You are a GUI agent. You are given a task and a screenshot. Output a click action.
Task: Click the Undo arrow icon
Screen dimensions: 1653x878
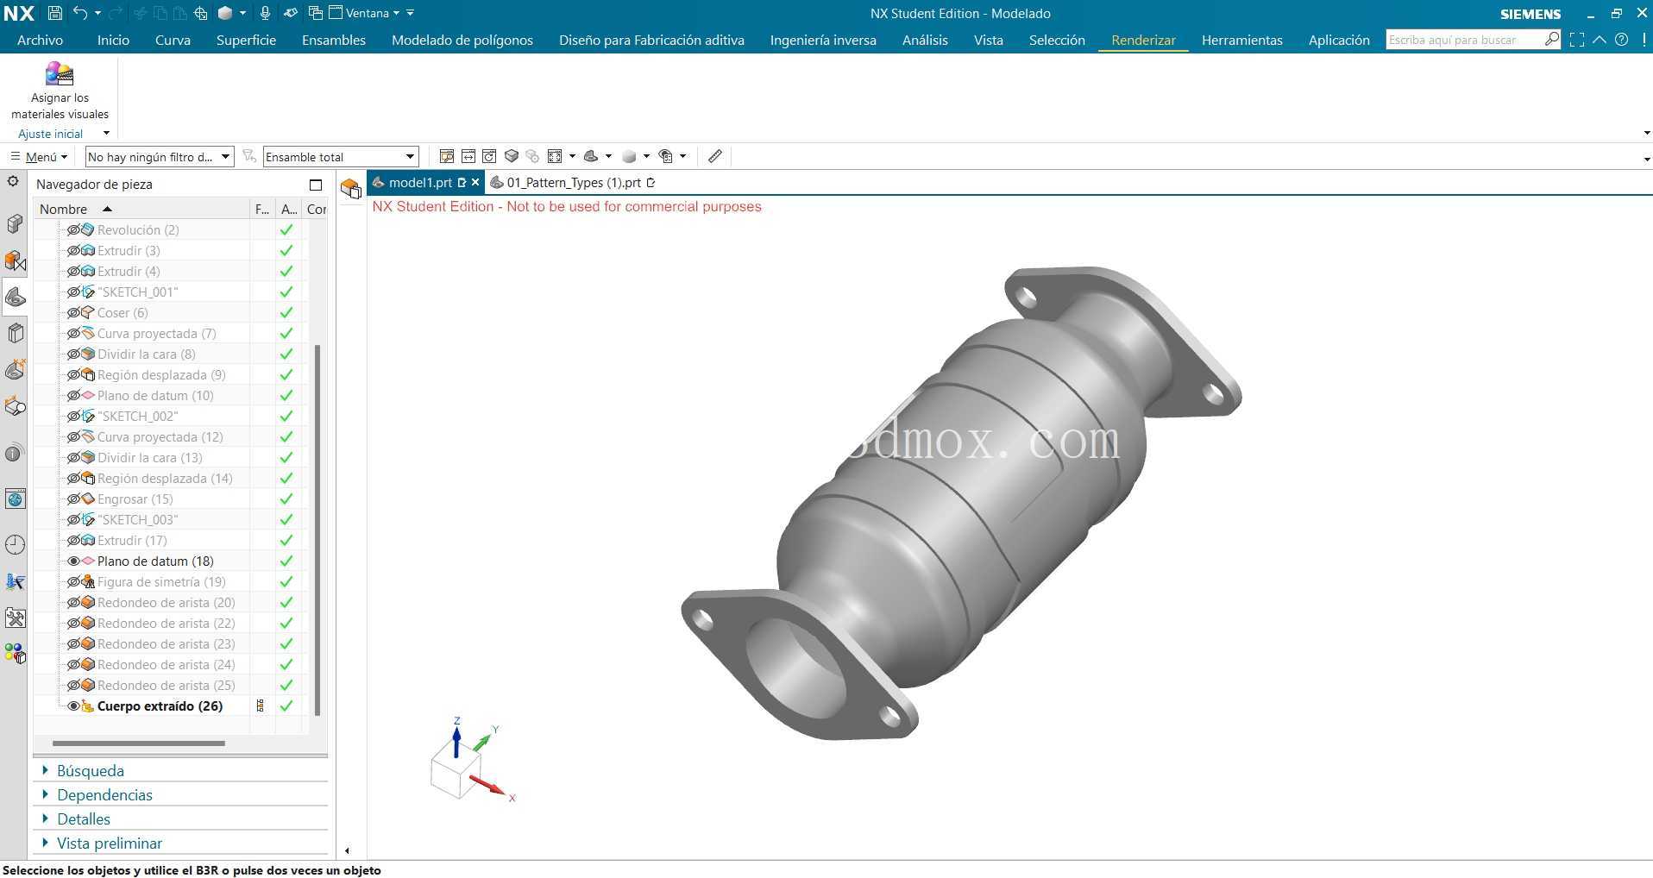click(x=80, y=13)
